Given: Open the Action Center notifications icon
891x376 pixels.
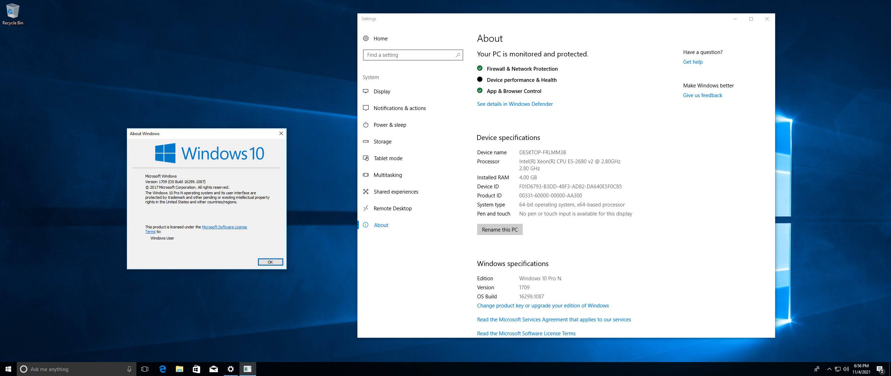Looking at the screenshot, I should [881, 369].
